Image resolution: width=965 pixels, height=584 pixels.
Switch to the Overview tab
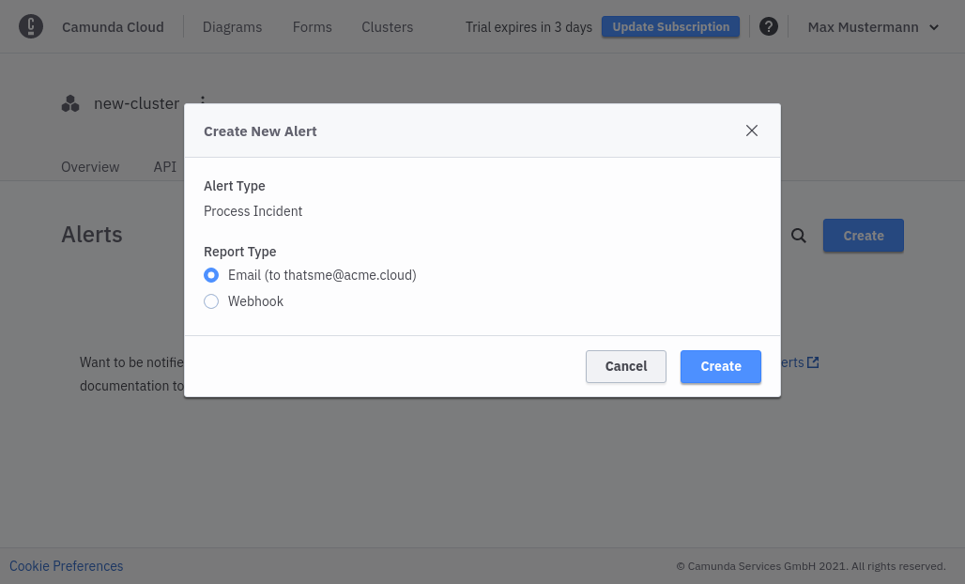pos(90,166)
